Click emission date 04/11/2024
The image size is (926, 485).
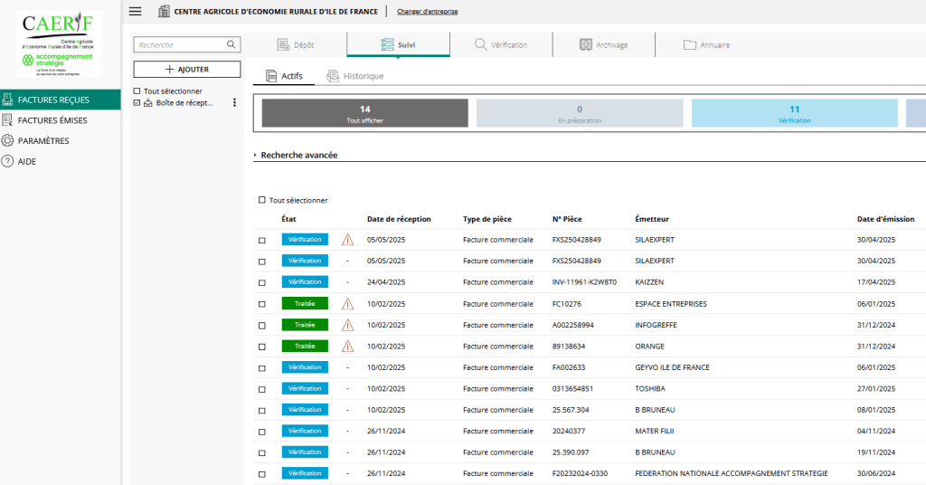click(875, 432)
